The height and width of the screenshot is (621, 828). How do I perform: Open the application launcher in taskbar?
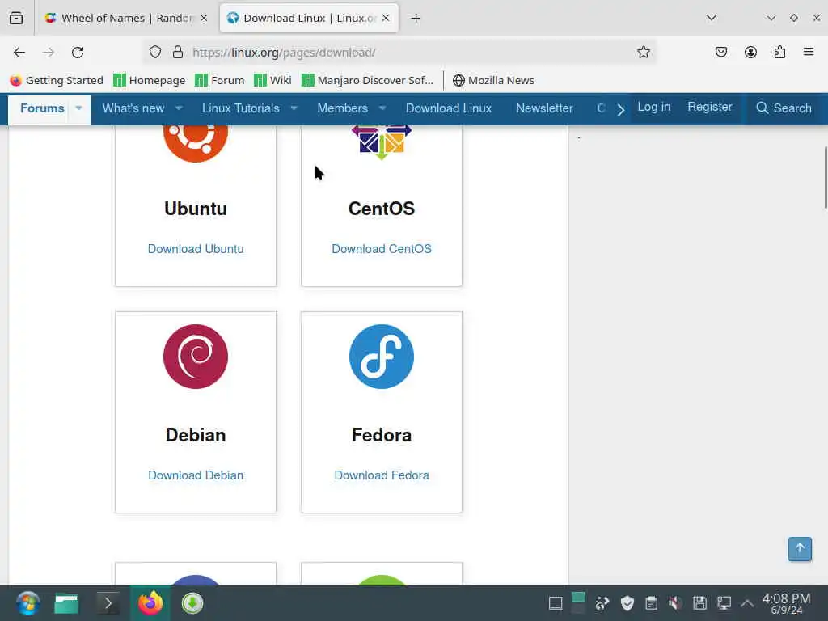coord(27,603)
